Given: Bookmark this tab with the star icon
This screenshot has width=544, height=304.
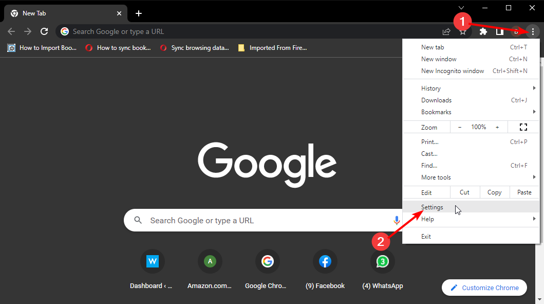Looking at the screenshot, I should click(x=463, y=32).
